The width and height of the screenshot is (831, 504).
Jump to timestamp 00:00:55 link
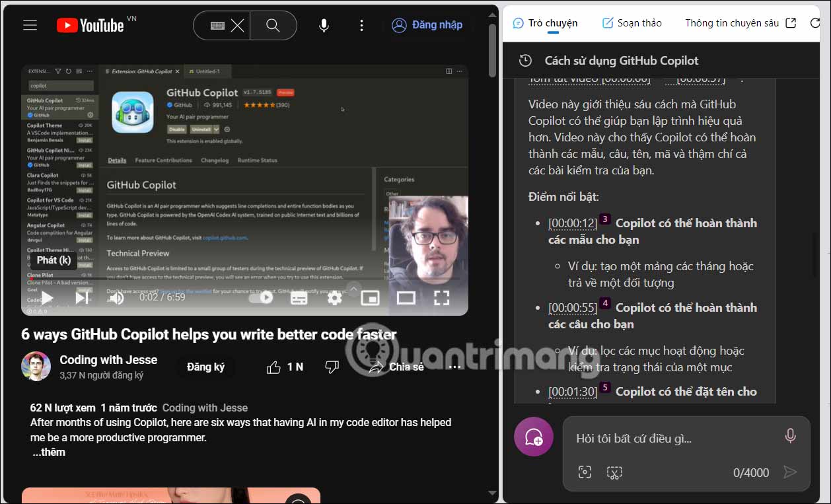pos(573,308)
